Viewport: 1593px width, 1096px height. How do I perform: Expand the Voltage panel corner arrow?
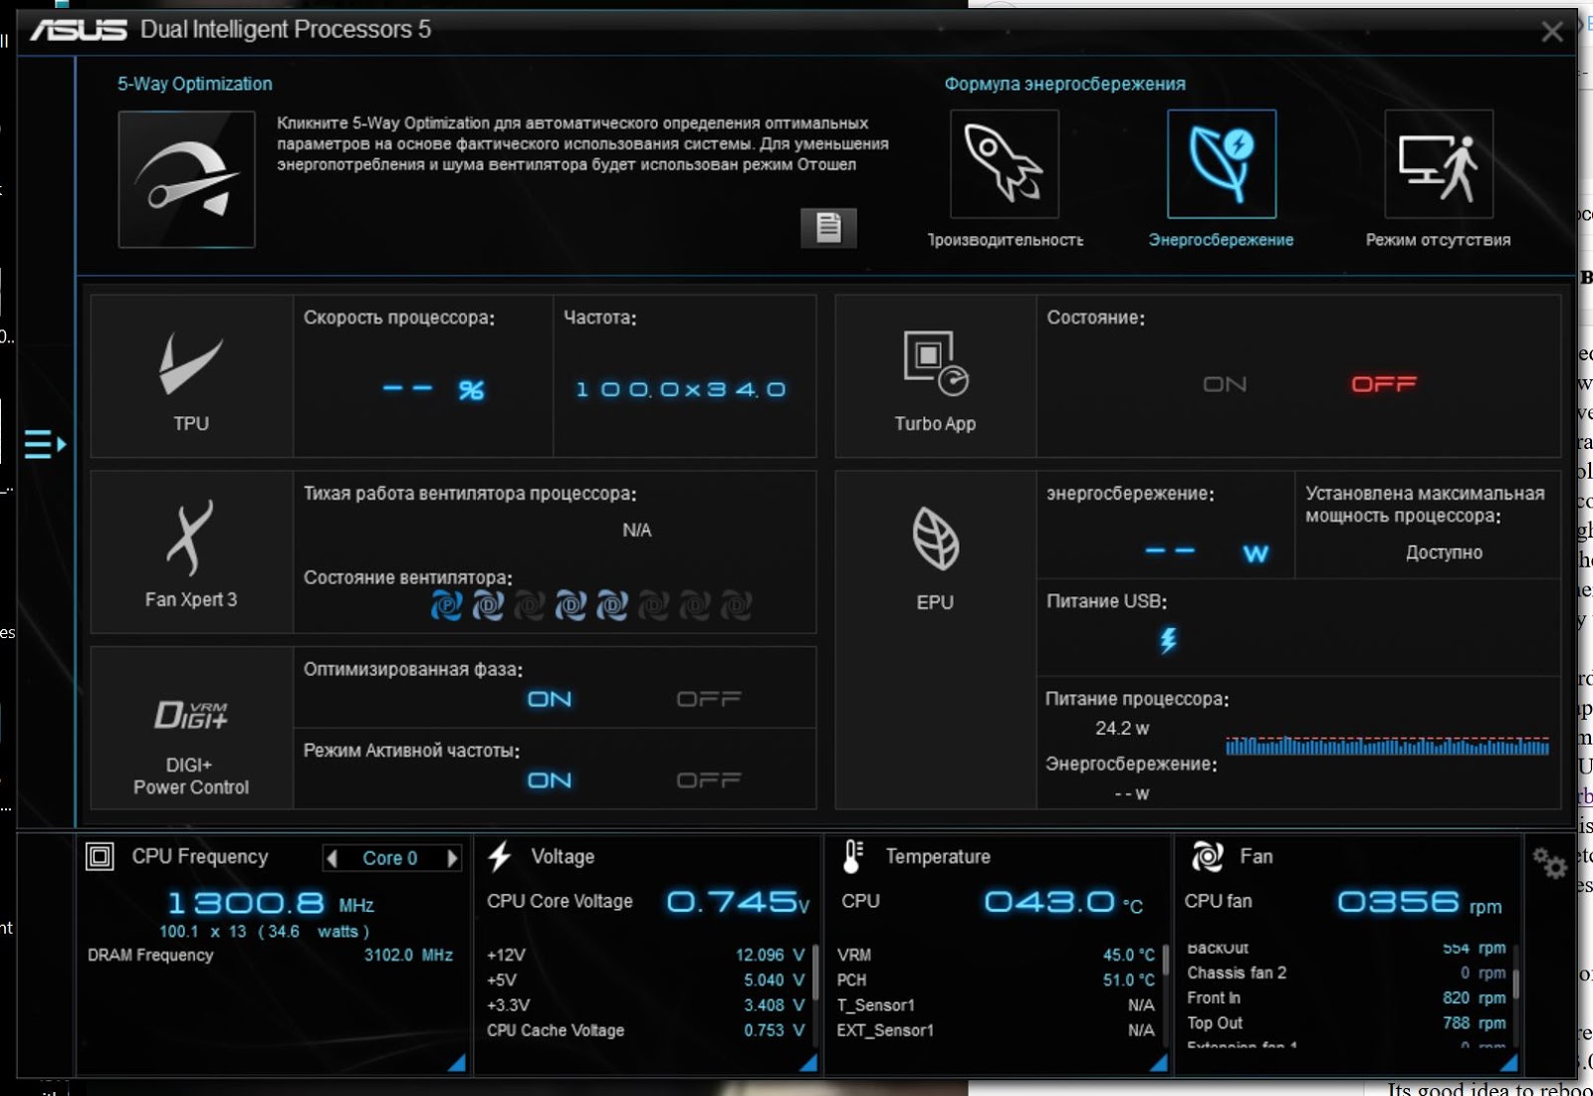[808, 1063]
